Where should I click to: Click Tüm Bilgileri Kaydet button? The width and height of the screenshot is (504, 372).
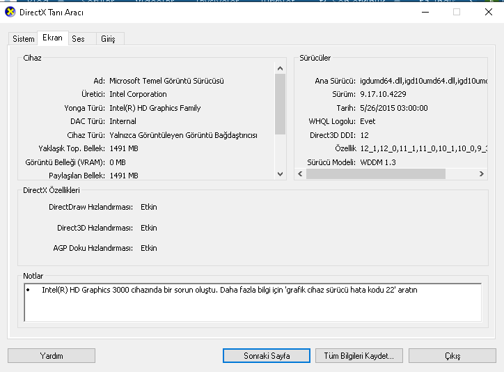(359, 356)
